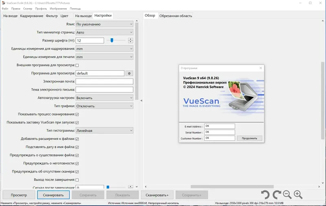Image resolution: width=326 pixels, height=206 pixels.
Task: Click the zoom in magnifier icon
Action: (x=298, y=195)
